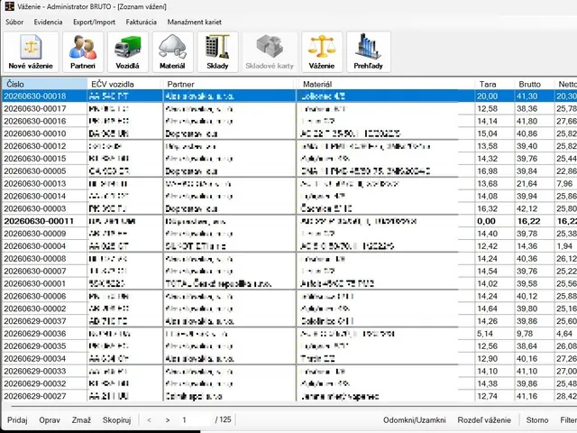Select row 20260629-00036
Viewport: 577px width, 433px height.
(289, 334)
